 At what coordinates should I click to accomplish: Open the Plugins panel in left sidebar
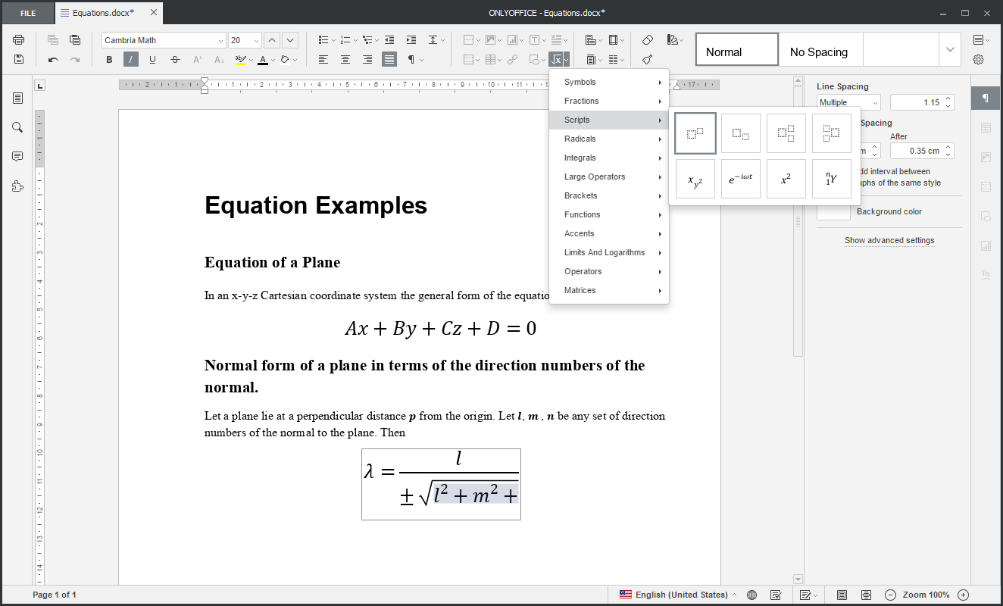click(x=17, y=186)
